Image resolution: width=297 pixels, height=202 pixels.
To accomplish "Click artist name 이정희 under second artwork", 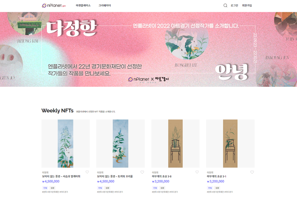I will coord(100,172).
